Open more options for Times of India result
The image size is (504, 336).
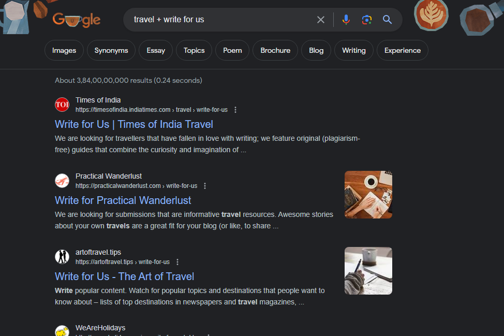coord(235,110)
